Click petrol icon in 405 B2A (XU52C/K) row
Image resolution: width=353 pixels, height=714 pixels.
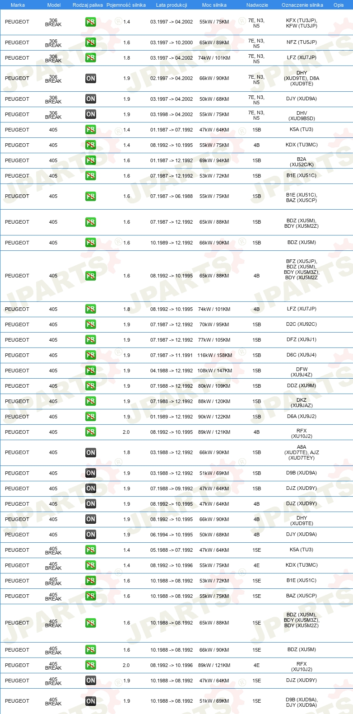coord(91,160)
